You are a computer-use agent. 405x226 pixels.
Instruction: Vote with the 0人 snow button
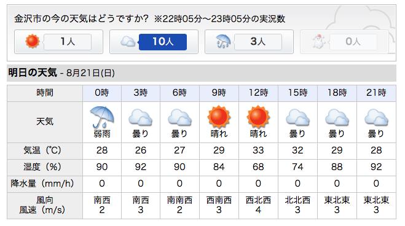coord(344,42)
